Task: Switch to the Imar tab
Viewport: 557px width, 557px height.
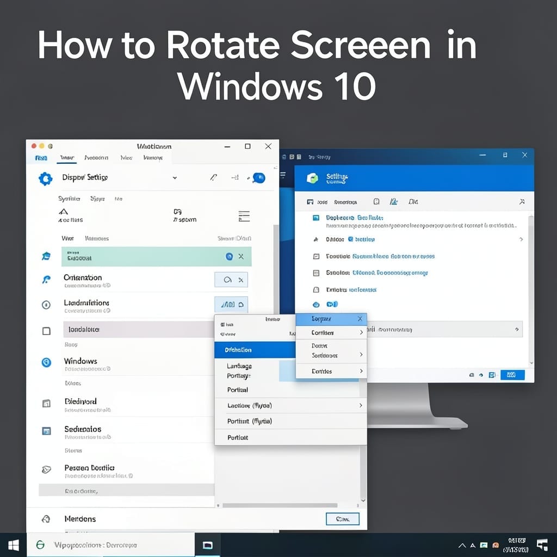Action: point(67,158)
